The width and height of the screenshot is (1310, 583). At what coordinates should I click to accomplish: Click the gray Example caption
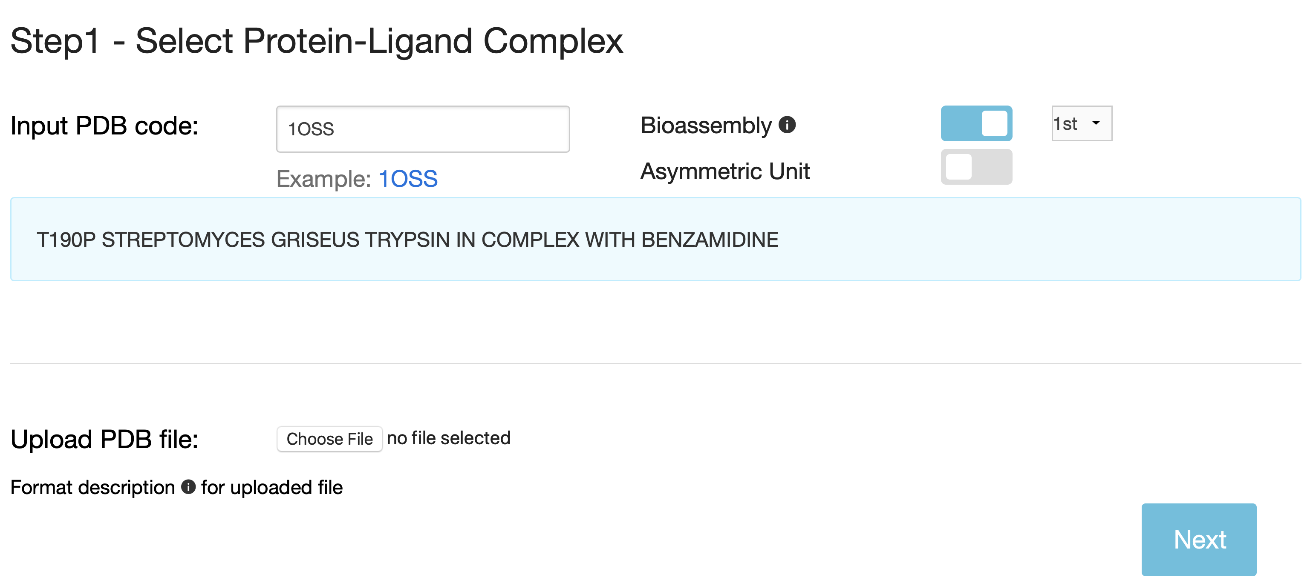(323, 179)
